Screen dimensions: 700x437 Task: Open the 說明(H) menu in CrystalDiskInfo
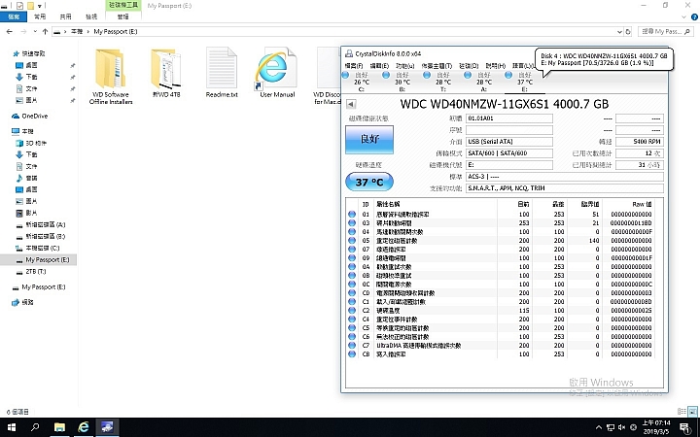(x=496, y=66)
